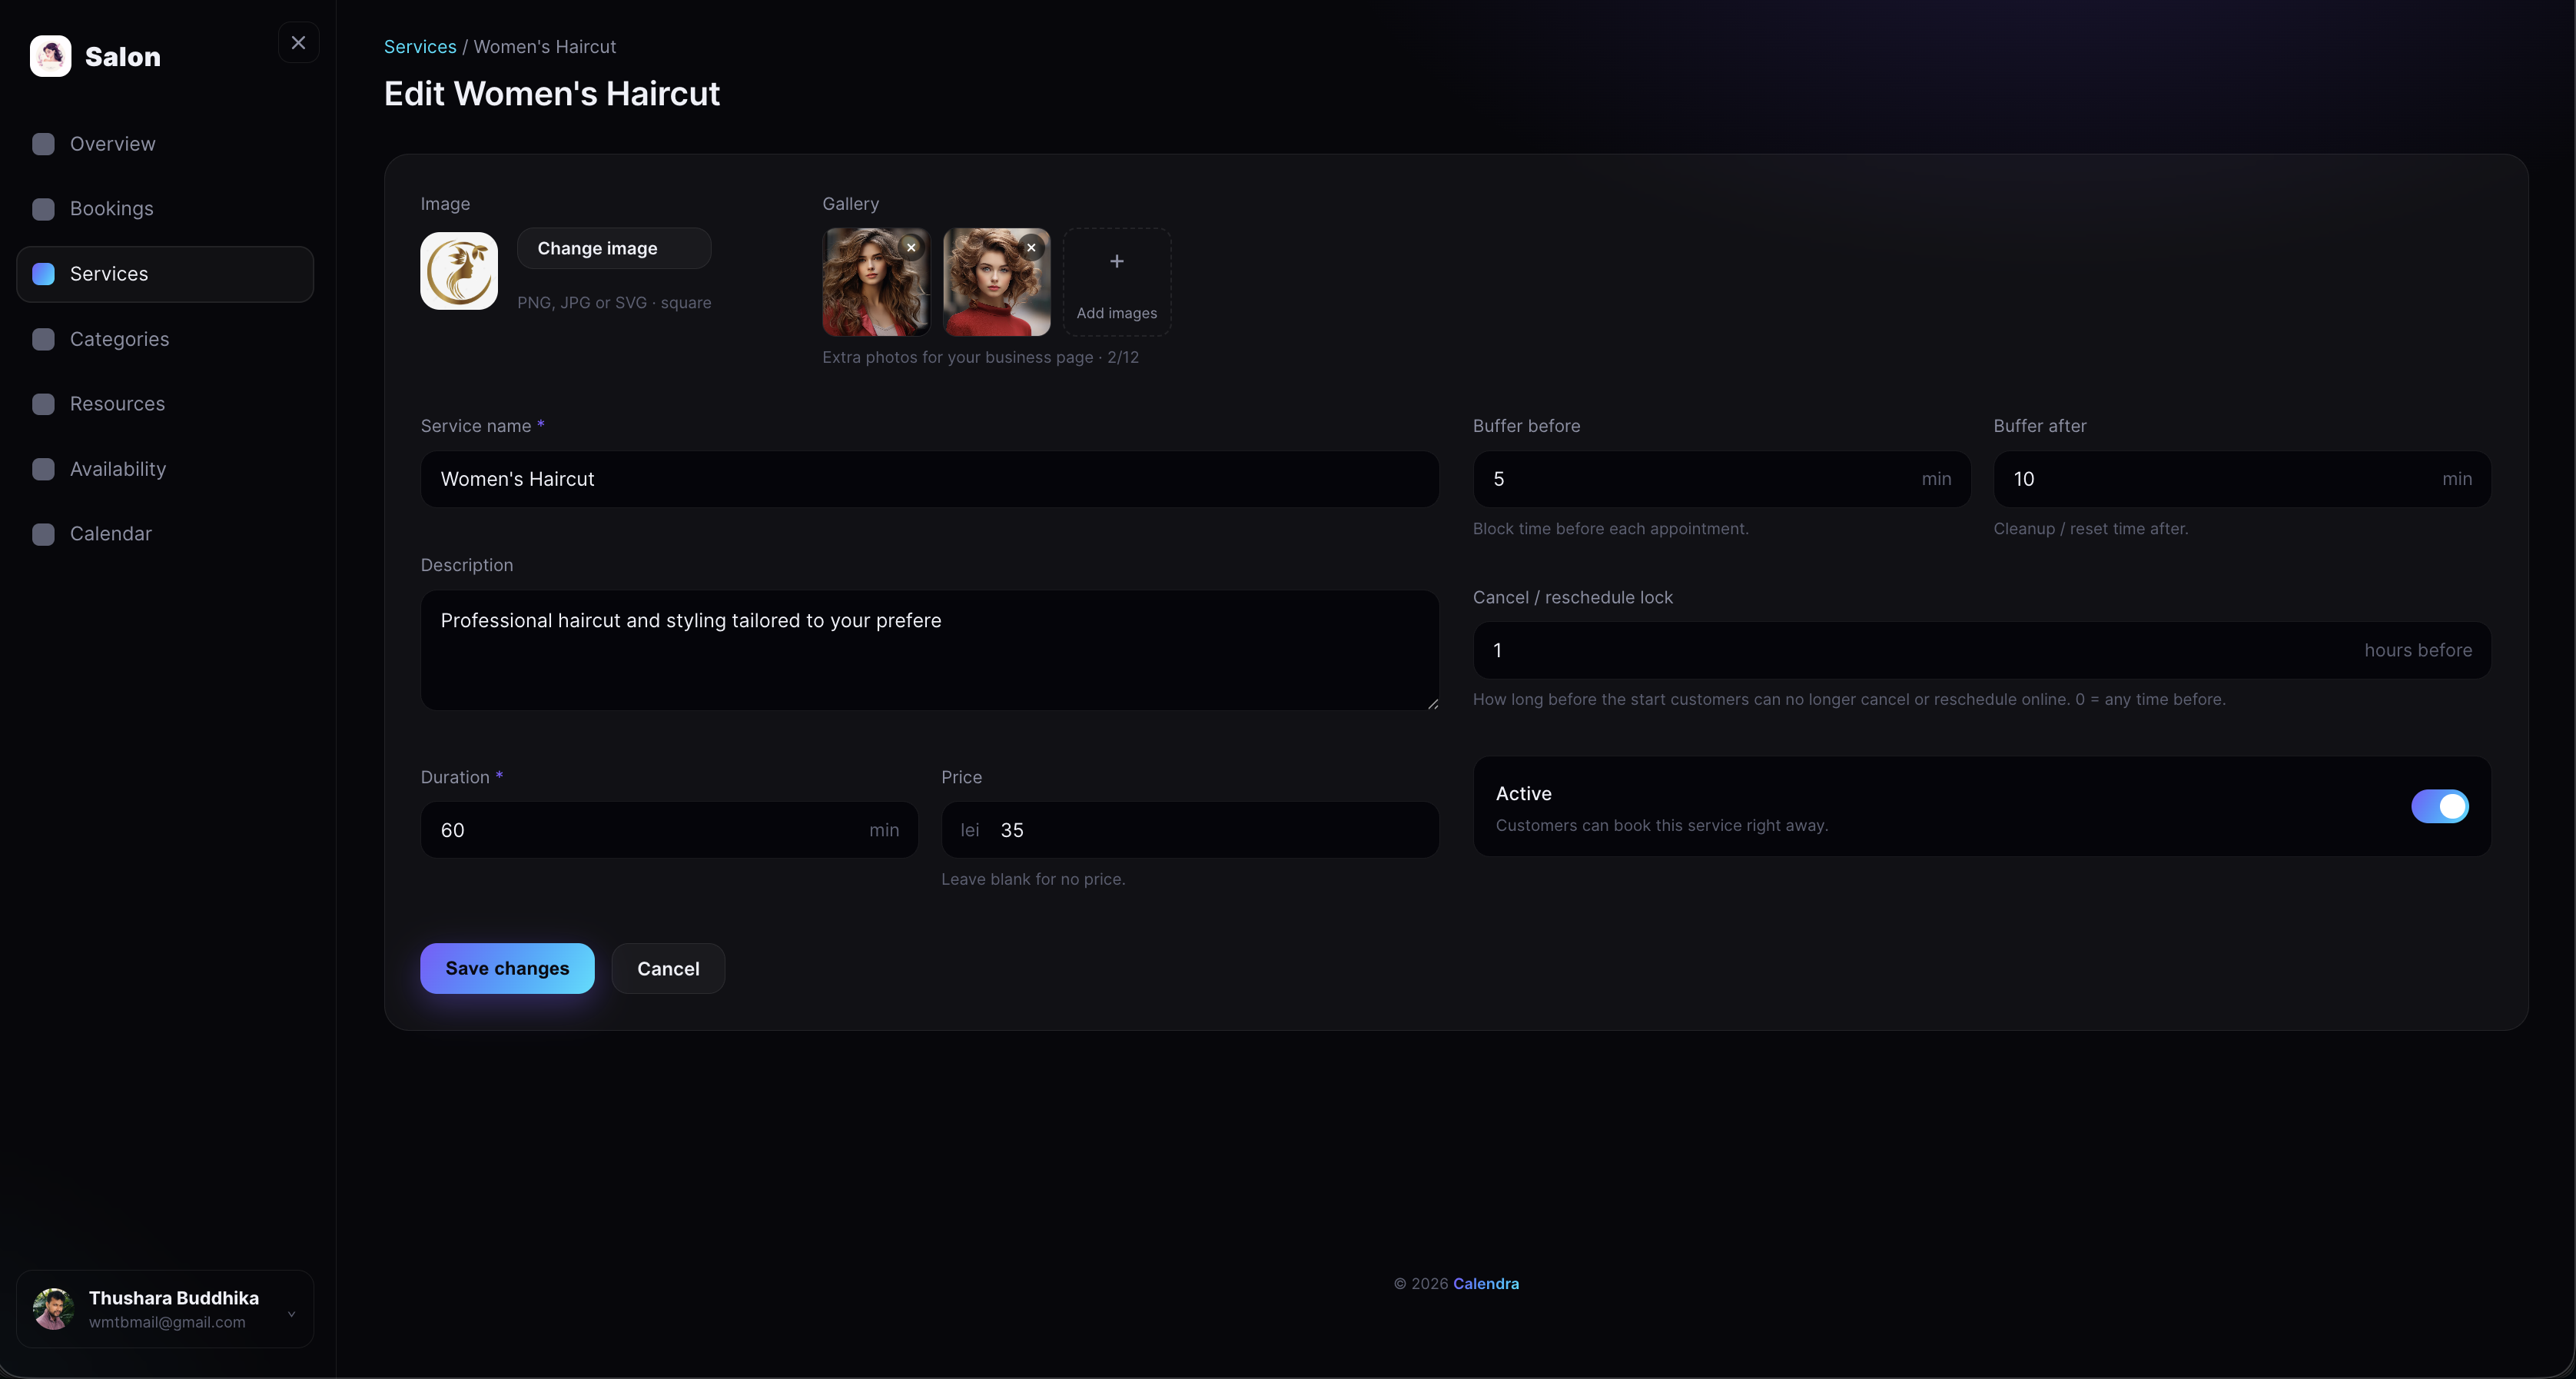Focus the Duration input field

pos(669,830)
